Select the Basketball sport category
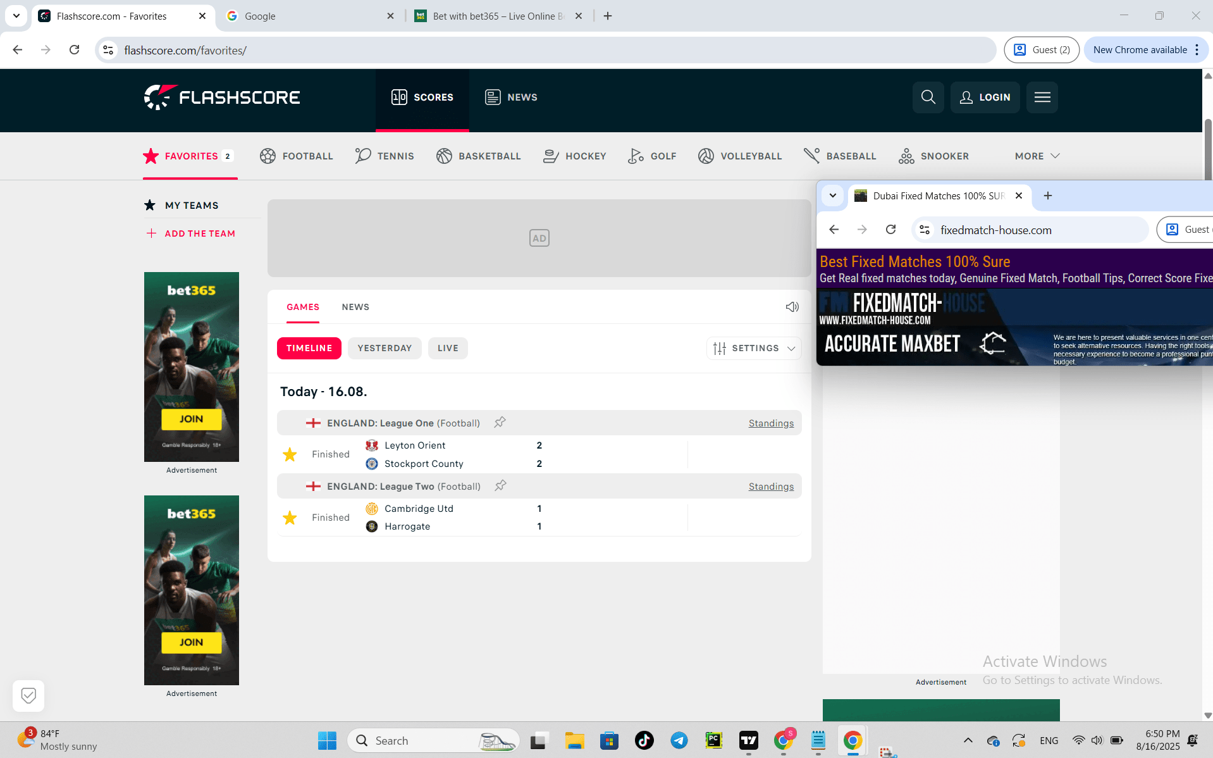The height and width of the screenshot is (758, 1213). click(x=478, y=156)
